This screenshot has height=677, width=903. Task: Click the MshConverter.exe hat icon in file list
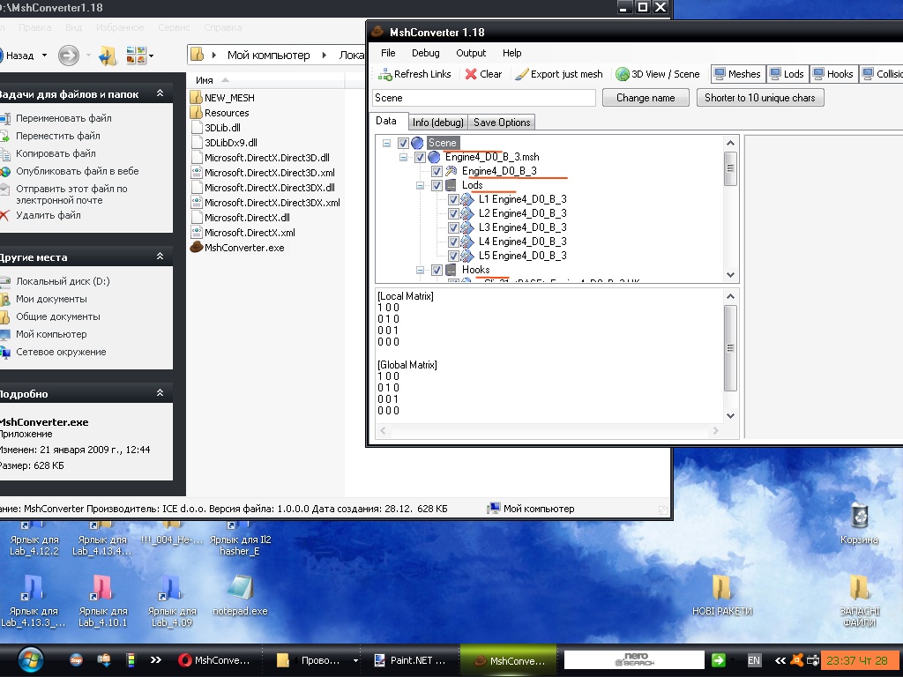pyautogui.click(x=197, y=248)
